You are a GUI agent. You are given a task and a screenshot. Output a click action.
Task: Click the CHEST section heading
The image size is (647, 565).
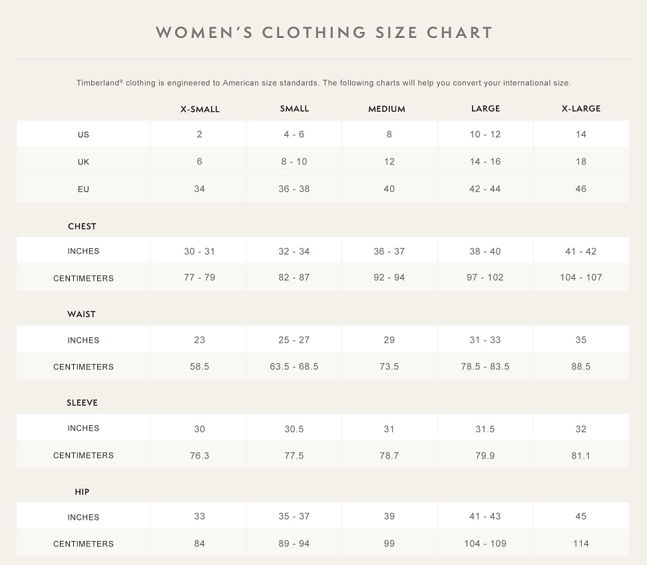(x=82, y=226)
